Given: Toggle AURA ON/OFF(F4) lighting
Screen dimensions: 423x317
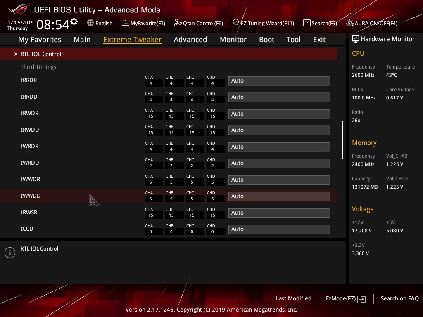Looking at the screenshot, I should point(372,23).
